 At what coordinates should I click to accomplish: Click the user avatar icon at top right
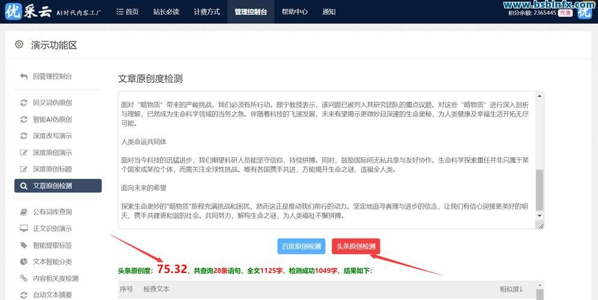coord(584,12)
